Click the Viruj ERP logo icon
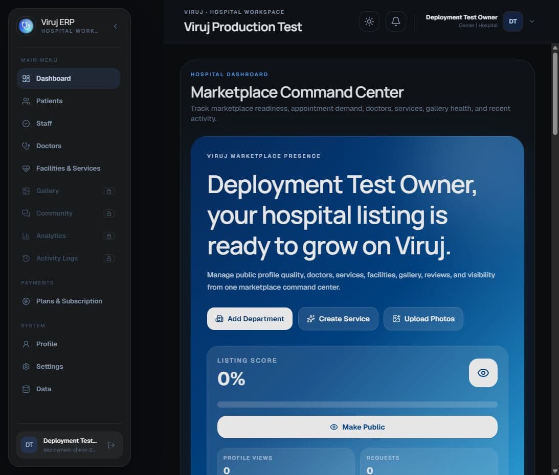 click(26, 26)
